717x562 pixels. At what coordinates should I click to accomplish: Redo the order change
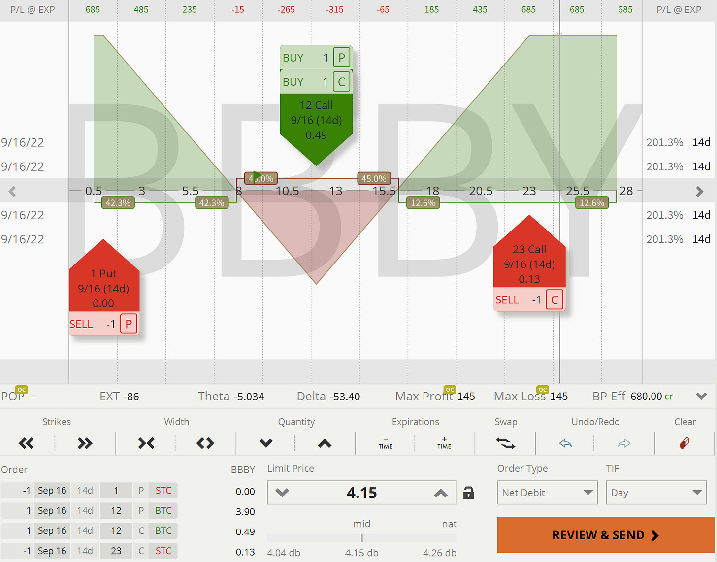(624, 443)
